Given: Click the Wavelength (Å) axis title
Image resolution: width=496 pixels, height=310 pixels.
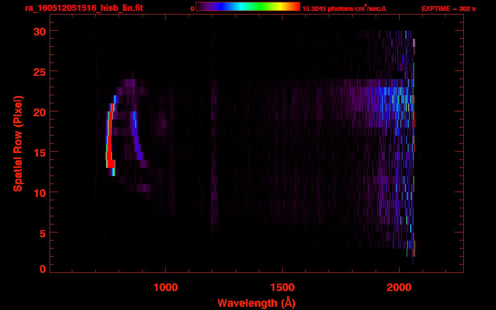Looking at the screenshot, I should (256, 303).
